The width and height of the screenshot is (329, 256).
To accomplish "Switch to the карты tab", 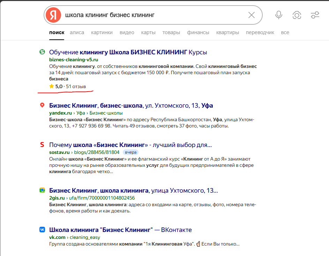I will pyautogui.click(x=148, y=32).
